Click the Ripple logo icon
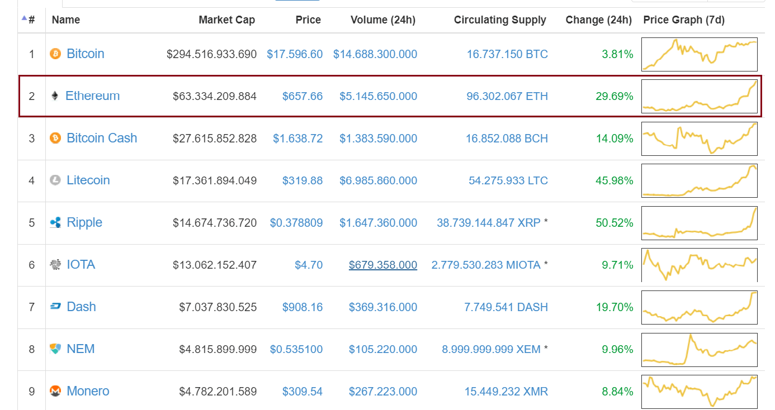Viewport: 775px width, 410px height. tap(55, 223)
